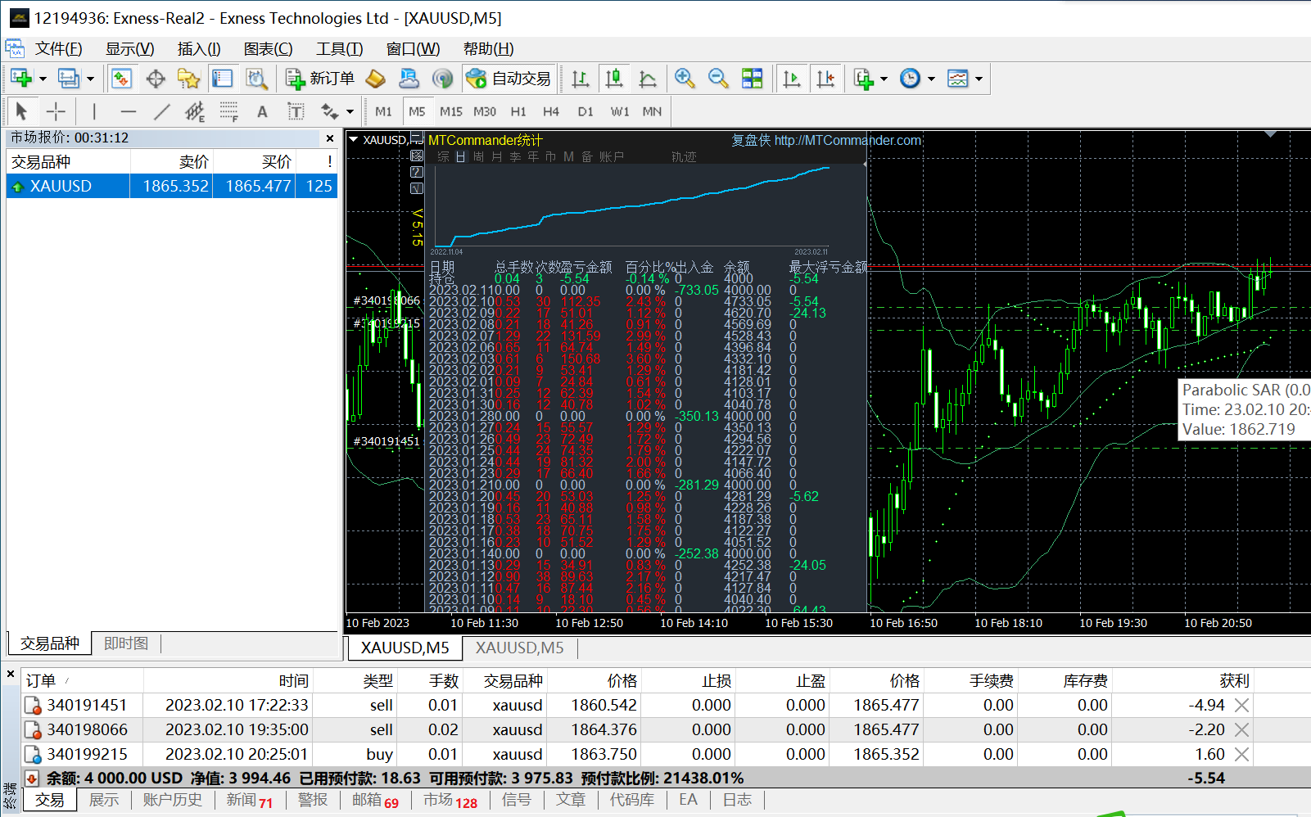
Task: Expand the arrows objects dropdown
Action: [x=350, y=112]
